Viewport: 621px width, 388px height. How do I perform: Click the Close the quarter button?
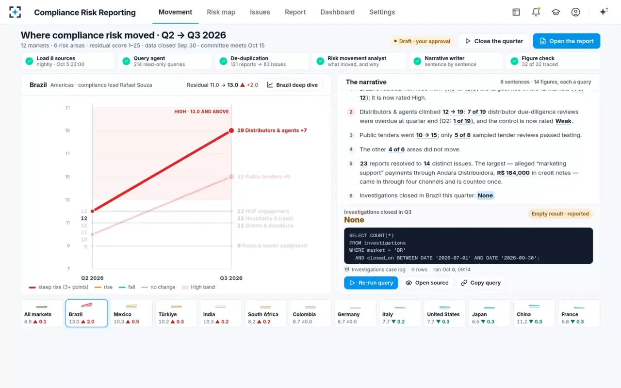pos(494,41)
